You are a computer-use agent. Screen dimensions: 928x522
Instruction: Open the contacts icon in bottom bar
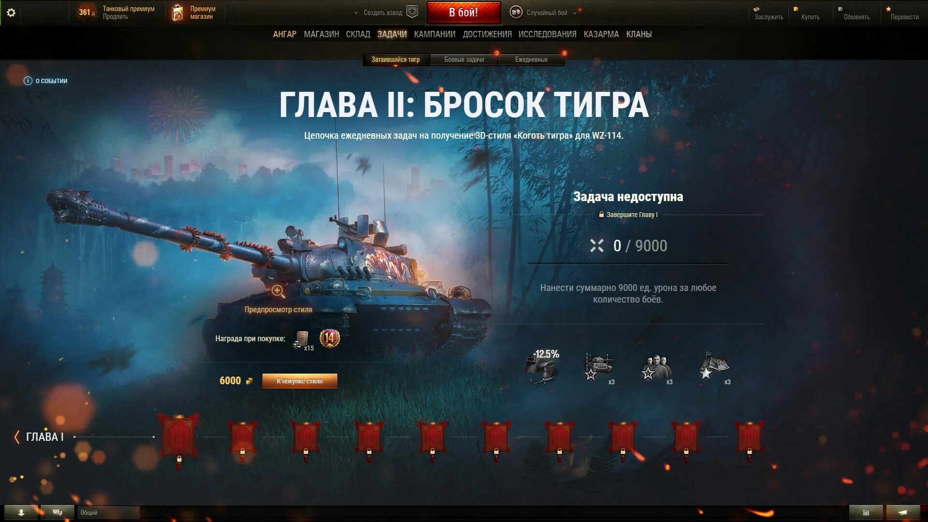coord(21,512)
